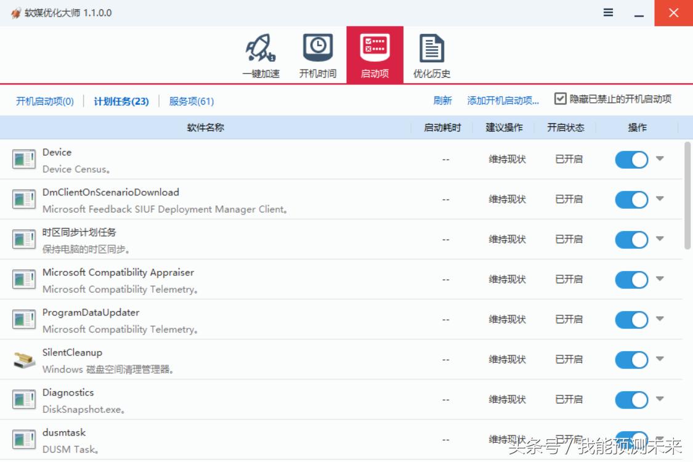Expand the Diagnostics row action dropdown
Image resolution: width=693 pixels, height=462 pixels.
(659, 399)
